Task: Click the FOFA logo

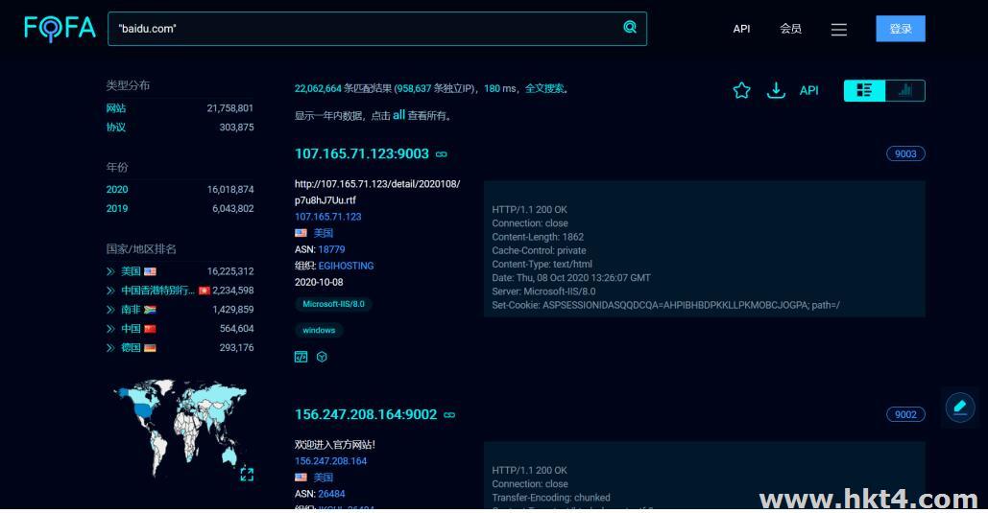Action: pyautogui.click(x=60, y=29)
